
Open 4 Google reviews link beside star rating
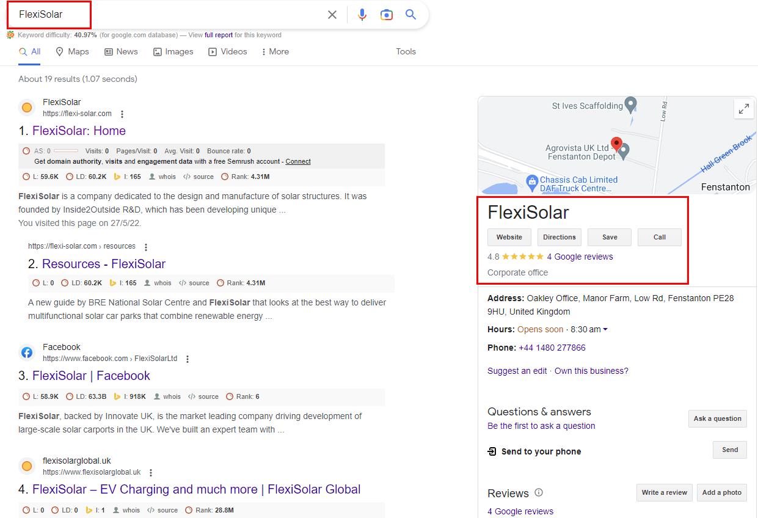[580, 257]
